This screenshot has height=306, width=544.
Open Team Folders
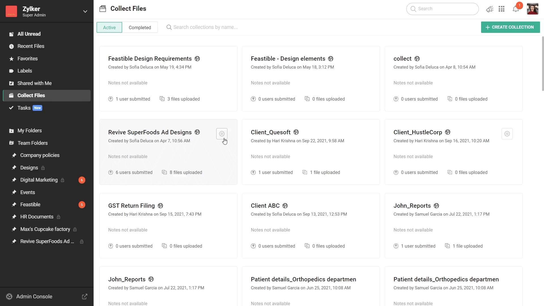point(47,143)
